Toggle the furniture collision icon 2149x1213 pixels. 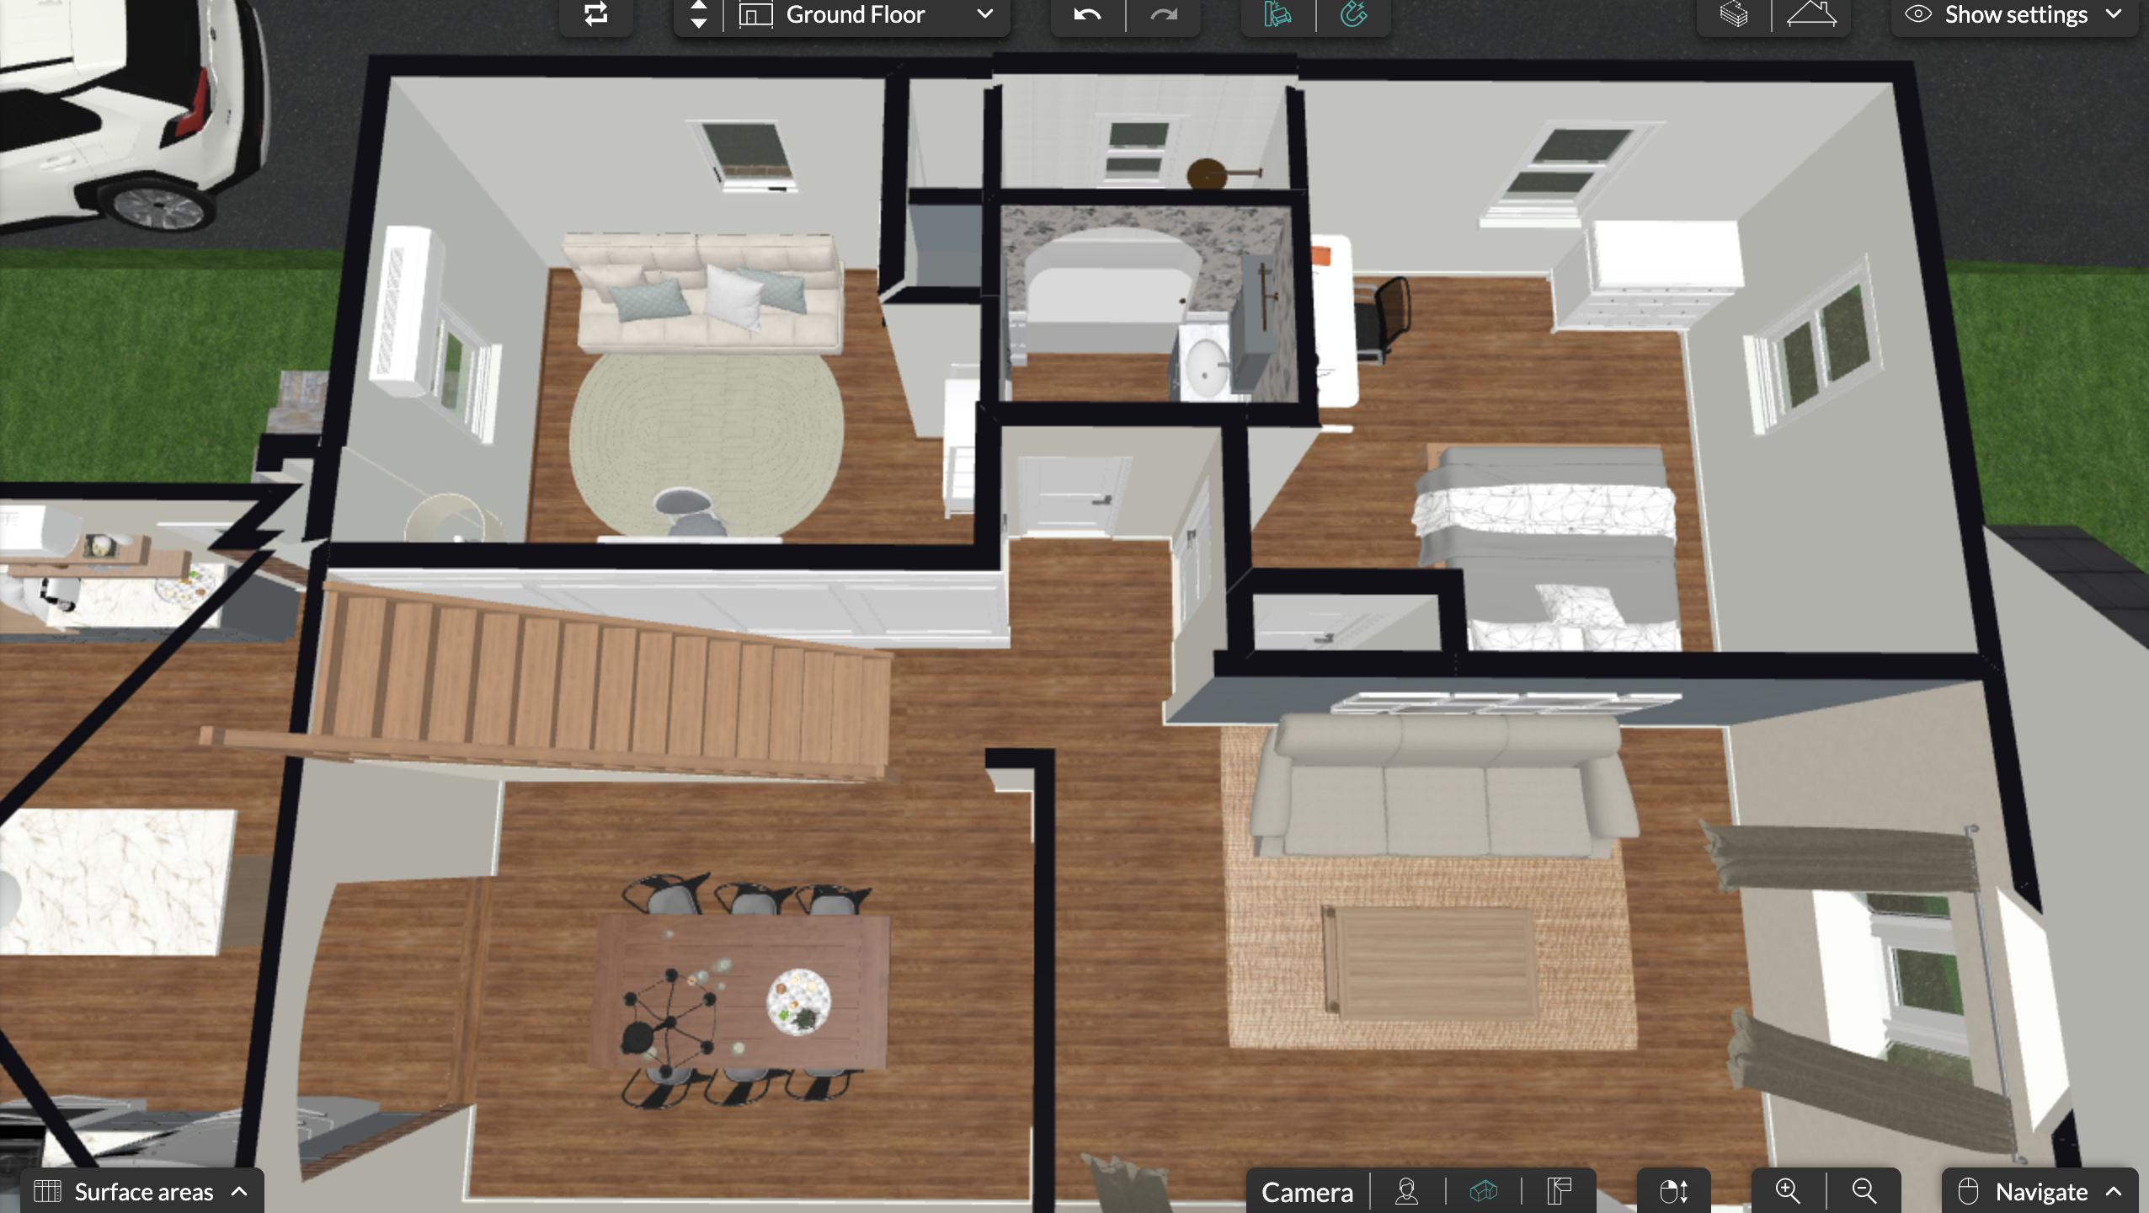(1277, 14)
